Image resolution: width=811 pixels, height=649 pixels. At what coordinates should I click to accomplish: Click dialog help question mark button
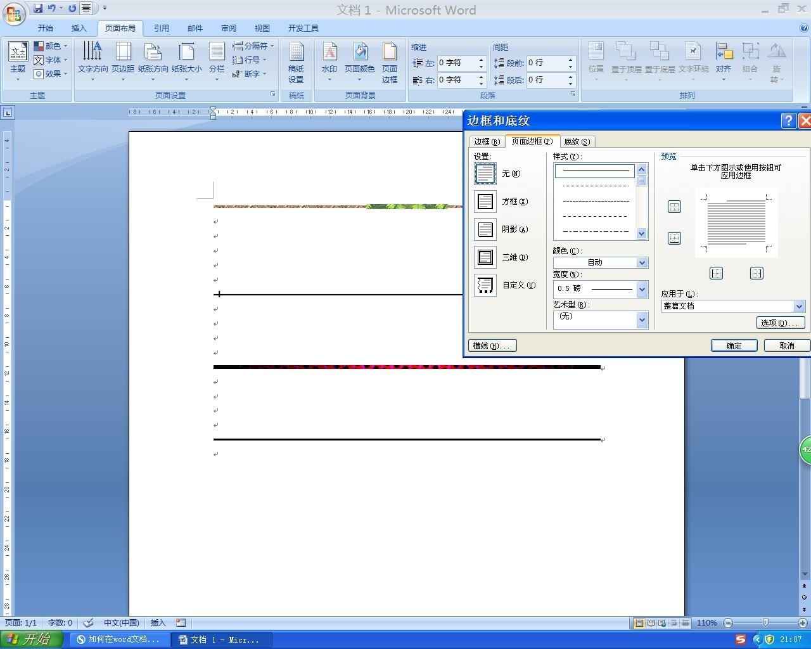(788, 121)
